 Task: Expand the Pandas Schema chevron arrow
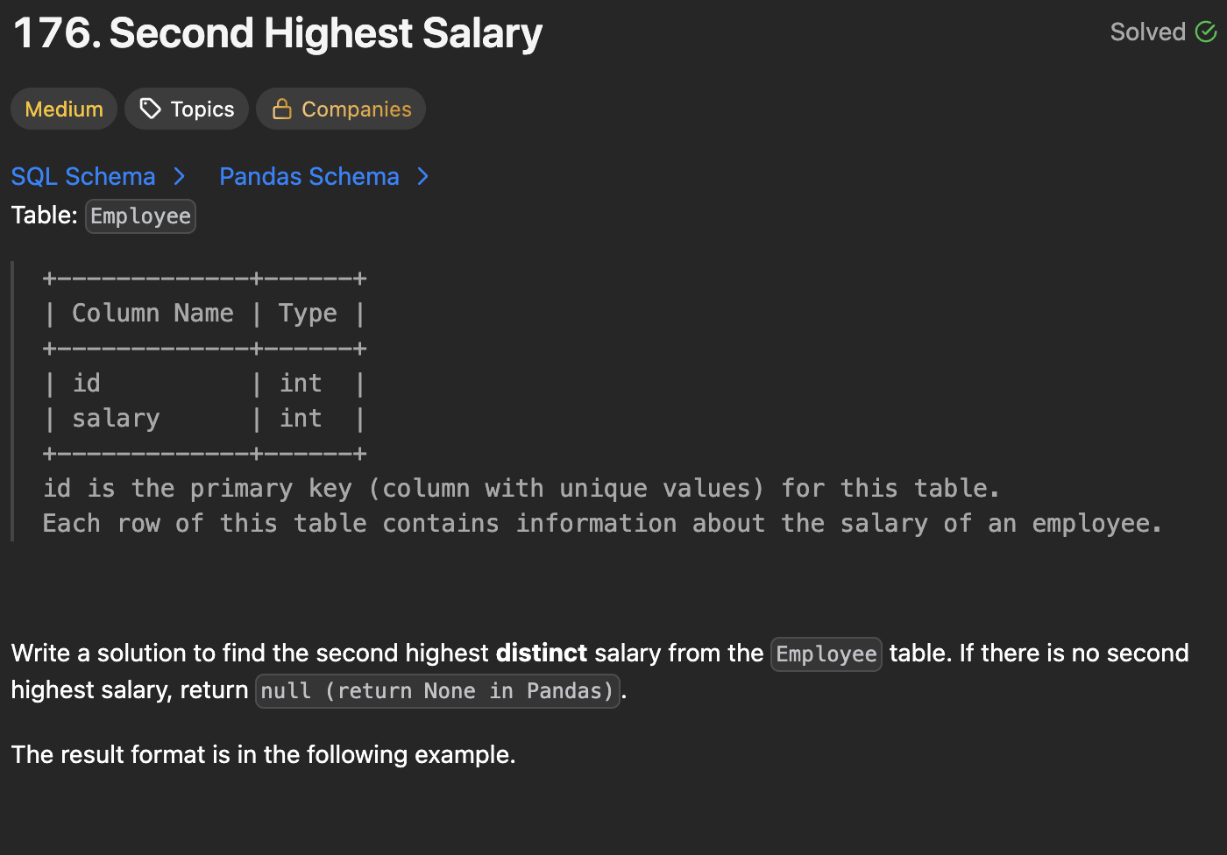pyautogui.click(x=423, y=177)
